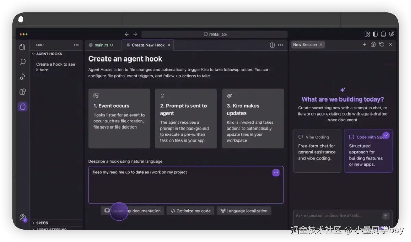
Task: Open the Search icon in activity bar
Action: pyautogui.click(x=23, y=62)
